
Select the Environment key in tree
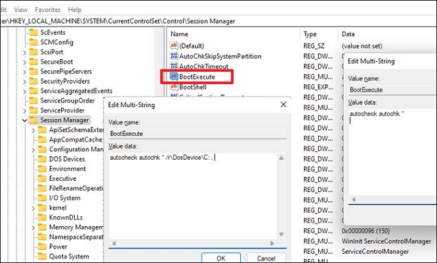point(67,169)
